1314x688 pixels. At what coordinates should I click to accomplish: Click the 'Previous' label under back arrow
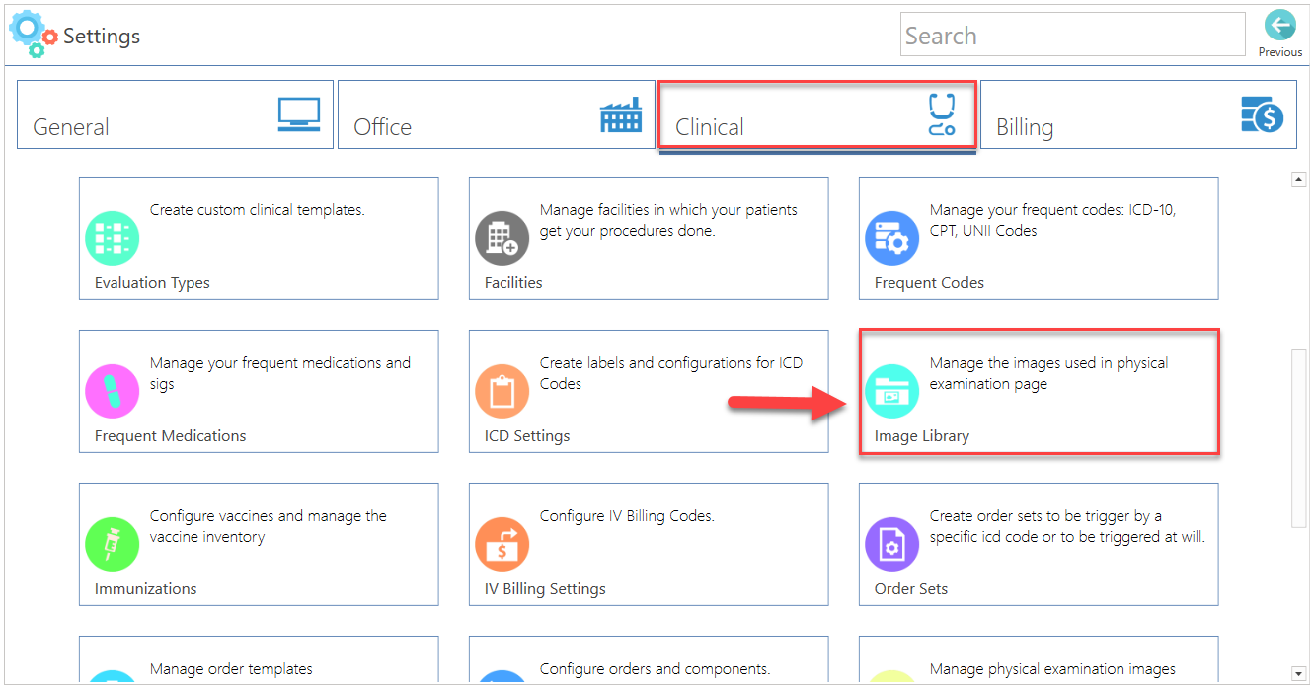(x=1280, y=52)
